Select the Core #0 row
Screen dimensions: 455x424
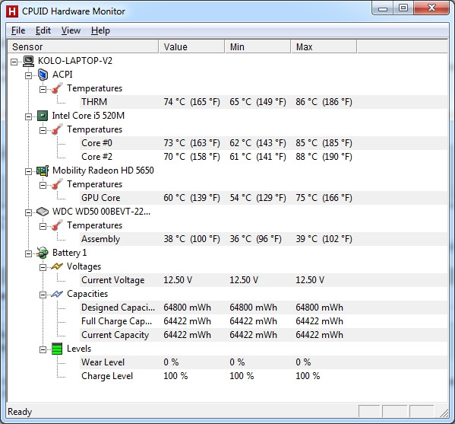tap(264, 143)
